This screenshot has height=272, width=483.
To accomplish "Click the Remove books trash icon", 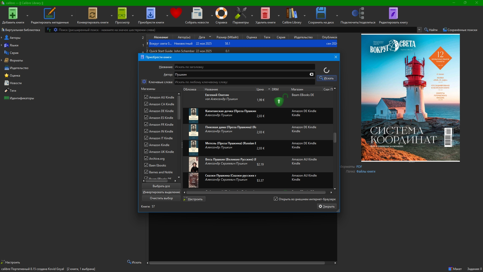I will (x=265, y=14).
